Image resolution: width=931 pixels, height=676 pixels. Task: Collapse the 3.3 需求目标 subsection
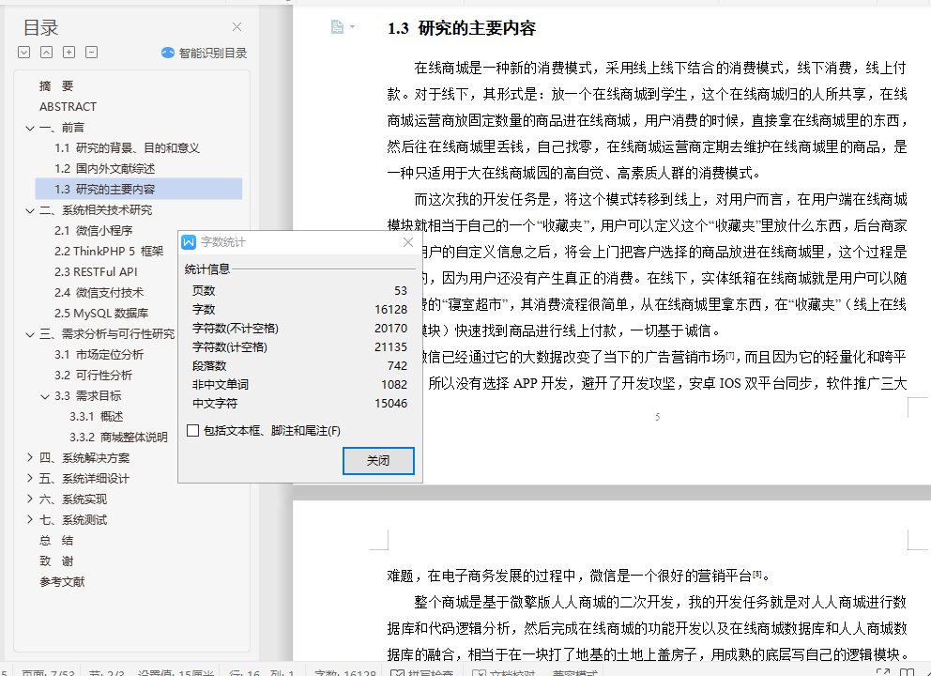point(44,396)
